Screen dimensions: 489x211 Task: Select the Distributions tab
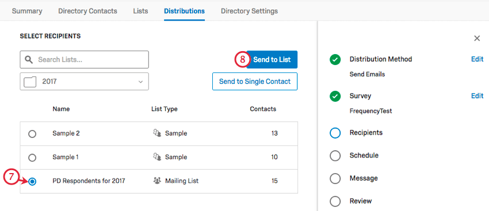coord(184,11)
